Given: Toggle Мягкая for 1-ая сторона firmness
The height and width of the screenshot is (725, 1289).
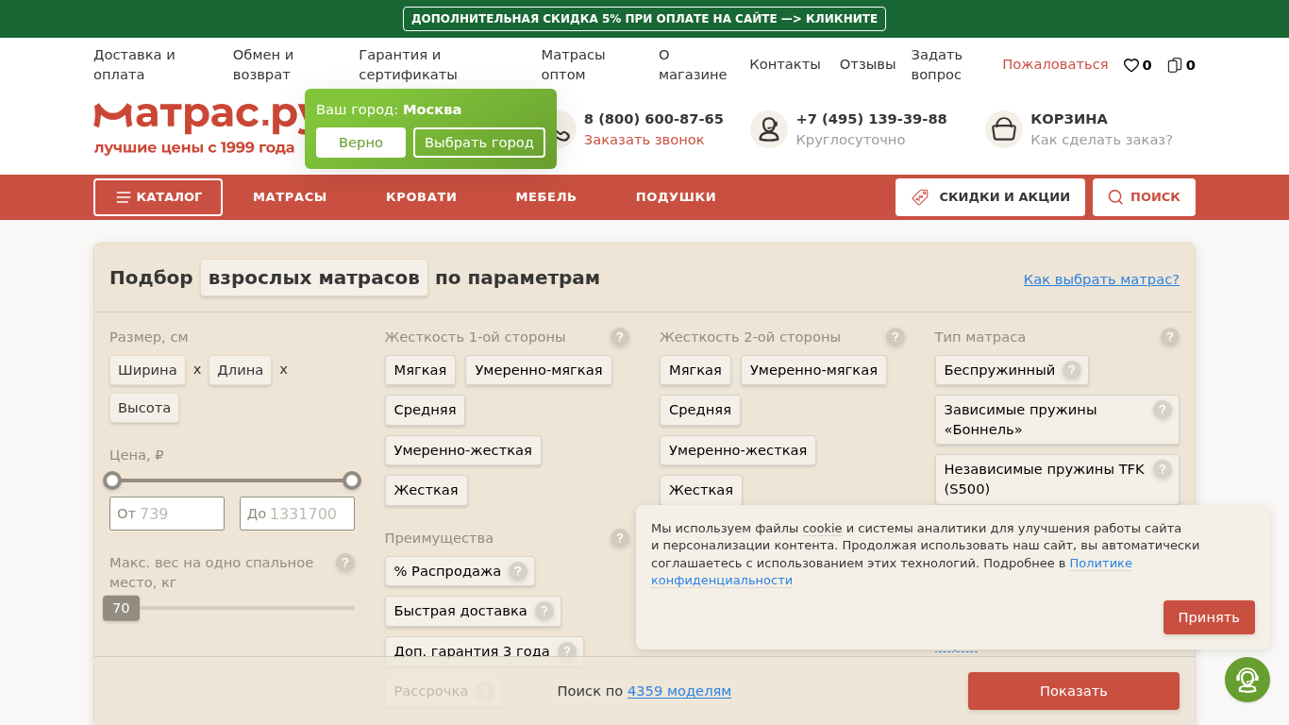Looking at the screenshot, I should coord(420,370).
